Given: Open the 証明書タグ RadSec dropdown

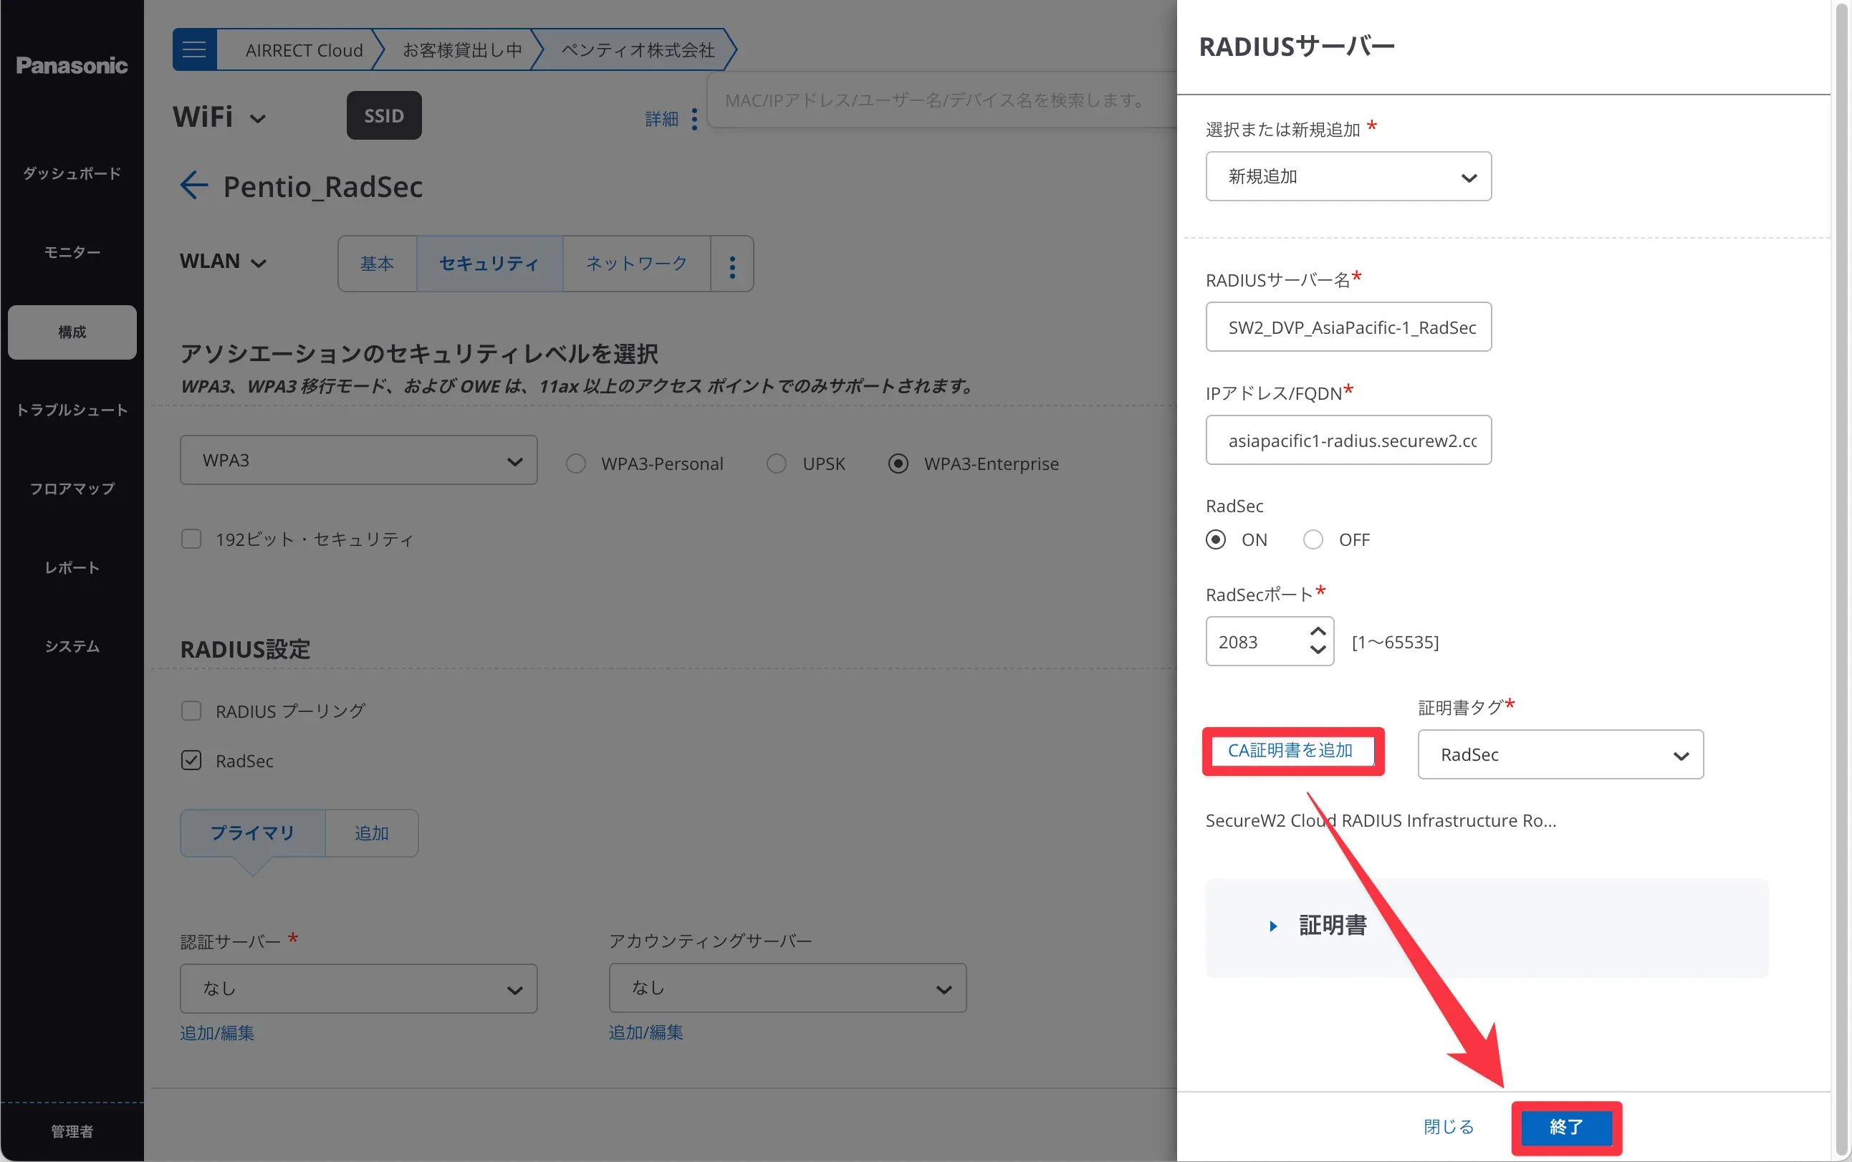Looking at the screenshot, I should 1559,754.
